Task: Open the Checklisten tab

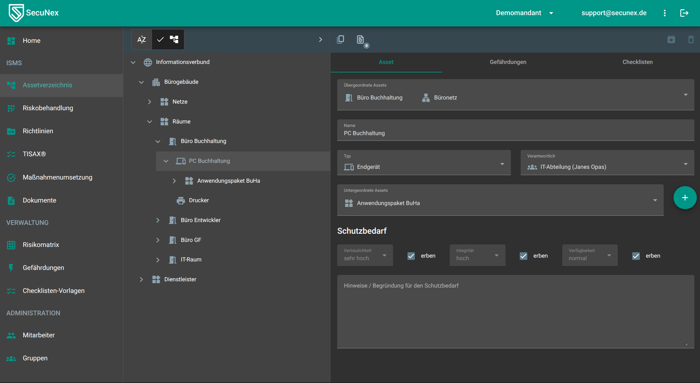Action: pyautogui.click(x=637, y=62)
